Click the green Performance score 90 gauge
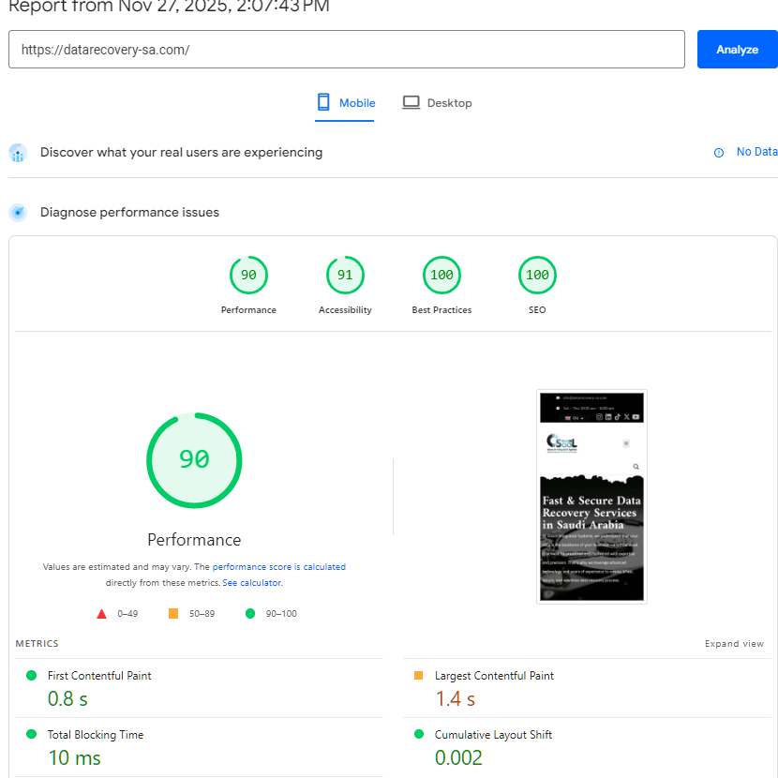The image size is (778, 778). (248, 275)
